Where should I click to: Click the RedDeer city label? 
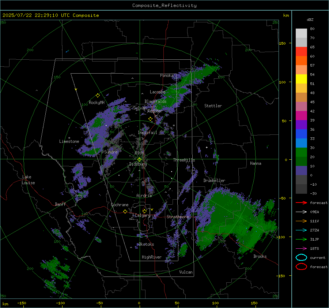point(155,111)
